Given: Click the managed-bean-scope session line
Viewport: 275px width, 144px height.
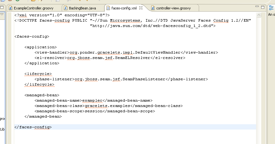Looking at the screenshot, I should (95, 111).
